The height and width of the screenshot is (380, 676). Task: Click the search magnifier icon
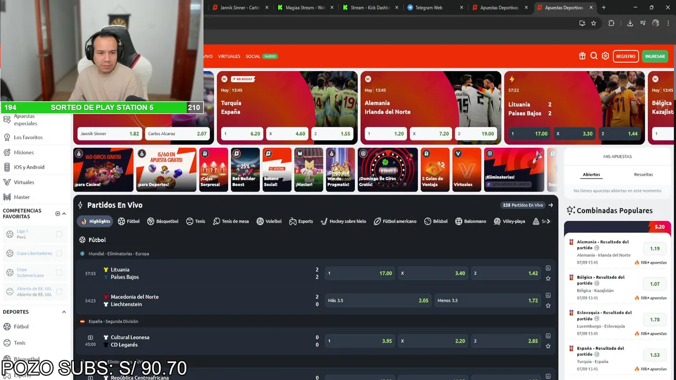(594, 56)
